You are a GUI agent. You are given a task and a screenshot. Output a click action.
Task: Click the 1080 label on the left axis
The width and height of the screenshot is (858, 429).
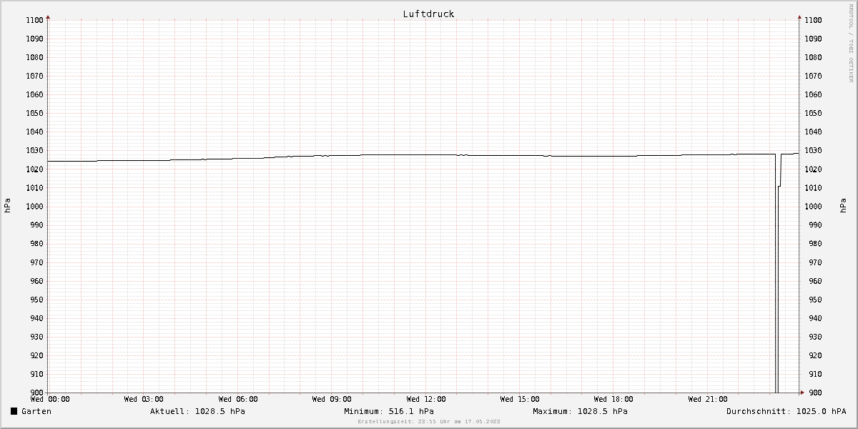[34, 57]
